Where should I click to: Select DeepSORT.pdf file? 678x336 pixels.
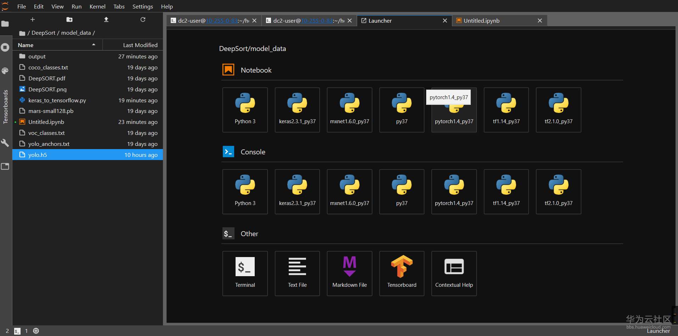coord(87,78)
